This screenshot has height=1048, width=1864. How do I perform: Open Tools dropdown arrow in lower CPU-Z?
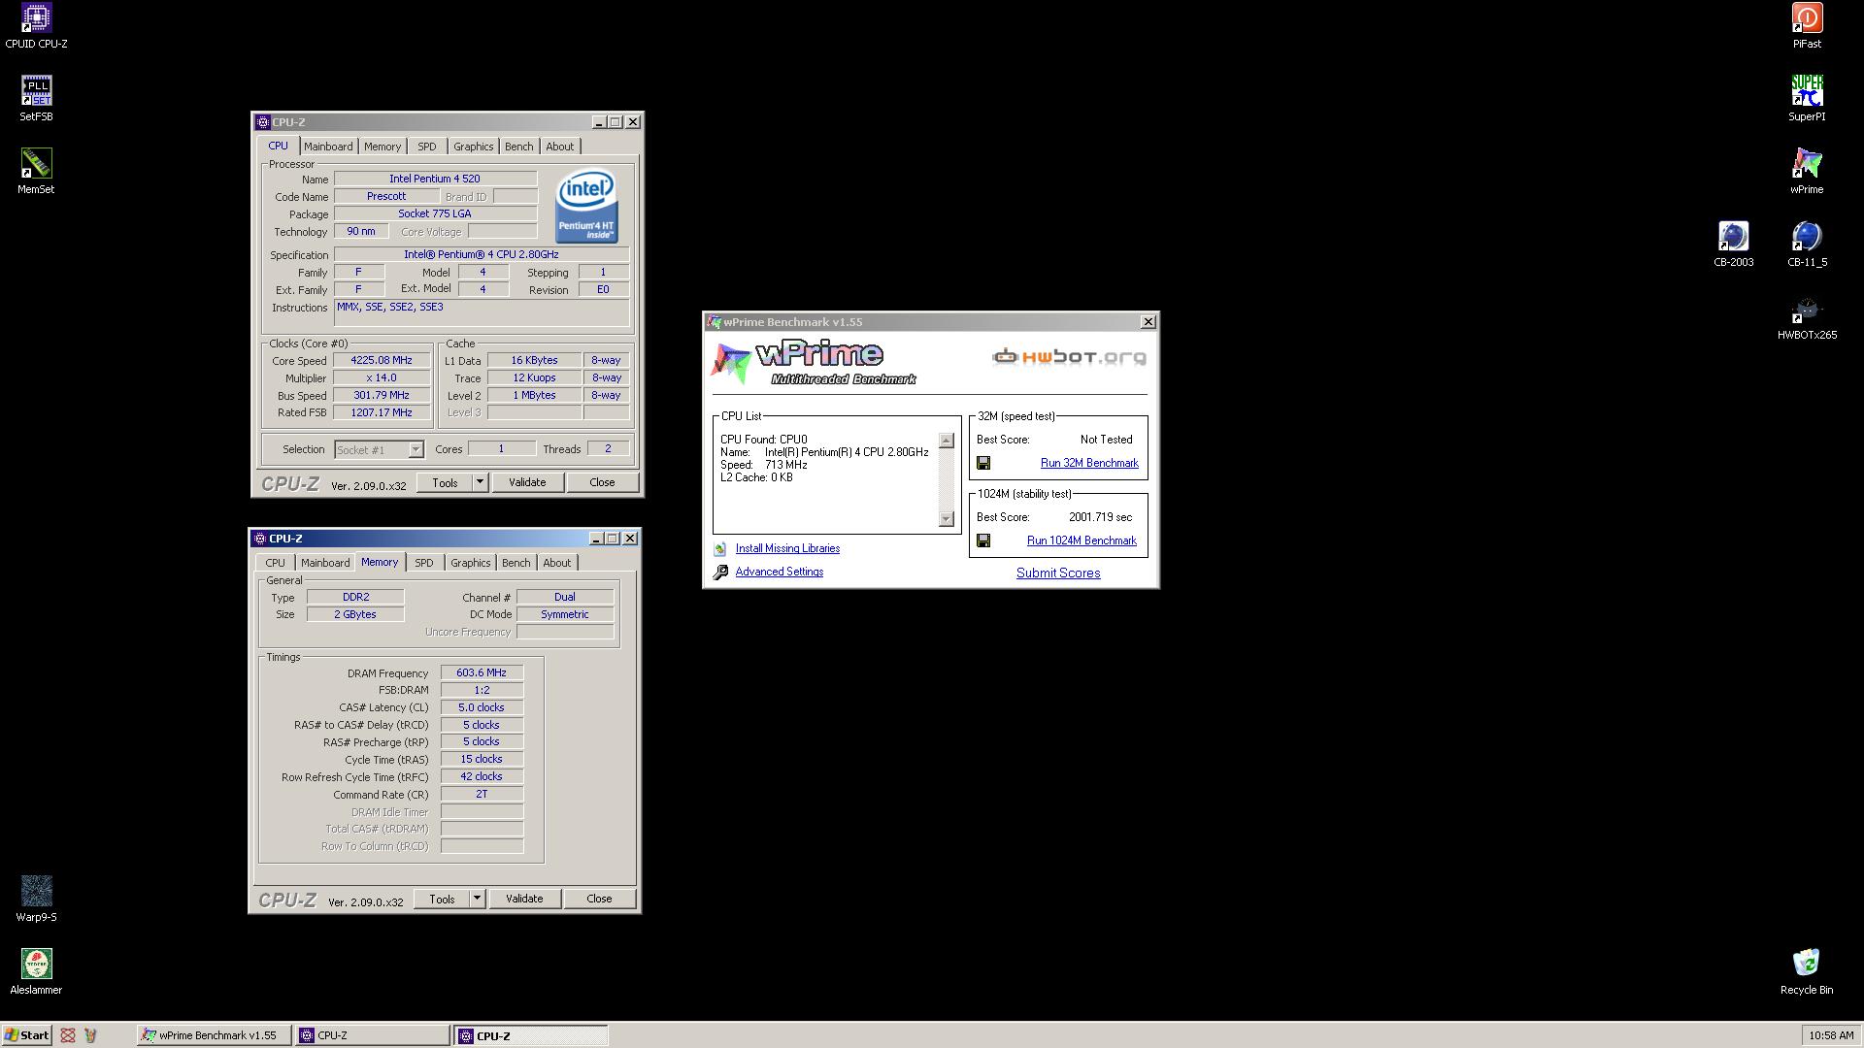pos(477,899)
